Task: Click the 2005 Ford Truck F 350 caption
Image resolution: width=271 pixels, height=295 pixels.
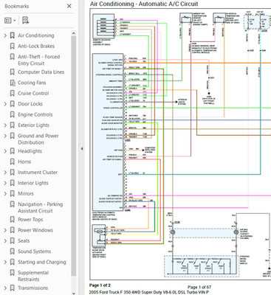Action: [149, 292]
